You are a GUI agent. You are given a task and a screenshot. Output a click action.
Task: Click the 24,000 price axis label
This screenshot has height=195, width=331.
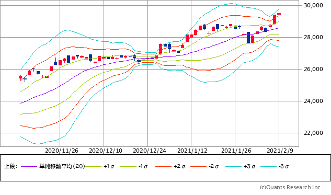(313, 101)
